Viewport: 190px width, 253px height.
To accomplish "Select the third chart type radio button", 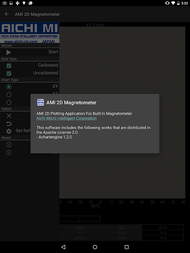I will [x=9, y=102].
